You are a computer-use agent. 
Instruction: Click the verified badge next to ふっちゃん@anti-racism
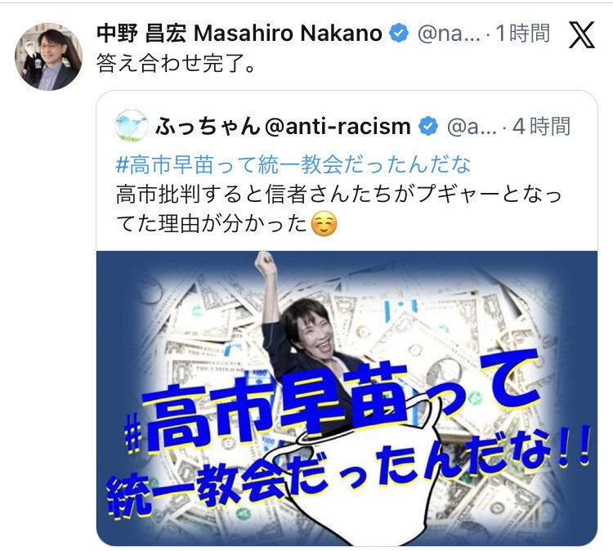(x=428, y=126)
